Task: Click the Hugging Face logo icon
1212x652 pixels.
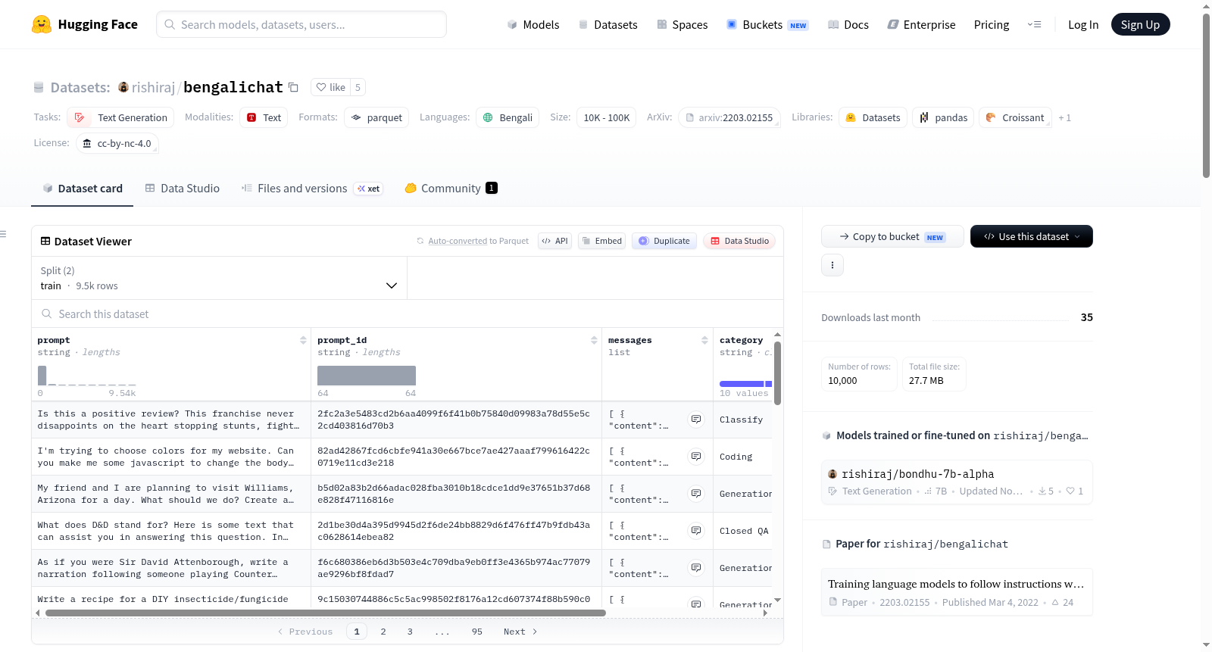Action: 42,24
